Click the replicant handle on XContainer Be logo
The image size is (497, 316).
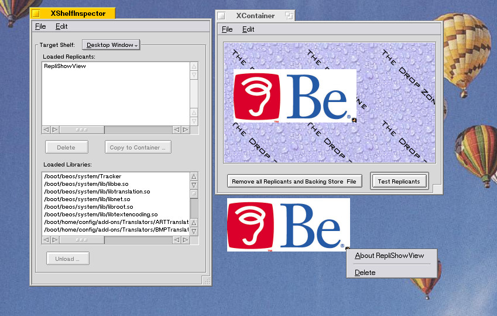pos(354,120)
